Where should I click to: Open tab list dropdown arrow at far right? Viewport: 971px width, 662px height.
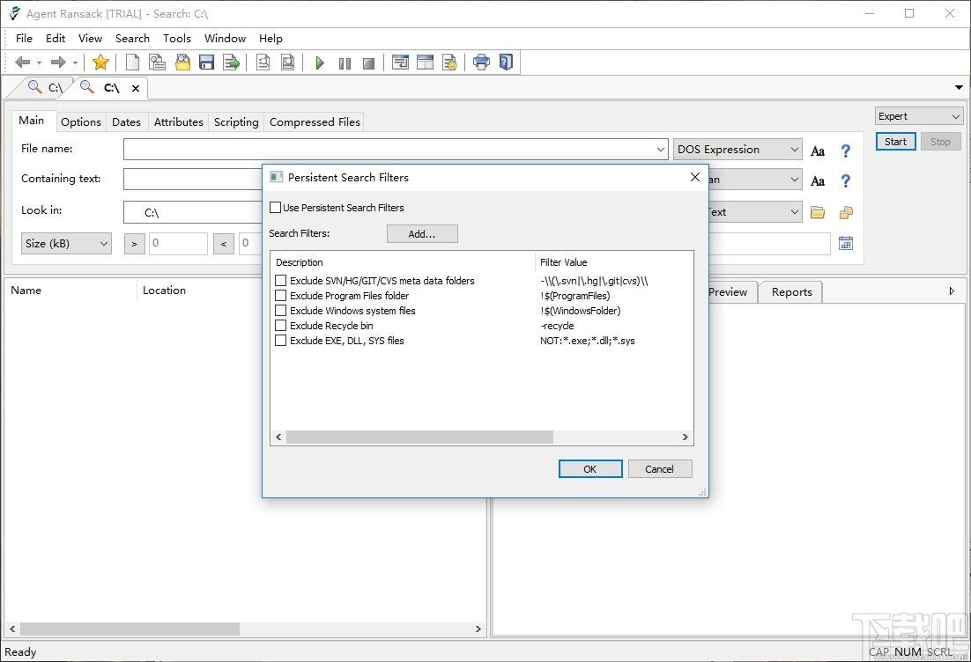point(959,87)
